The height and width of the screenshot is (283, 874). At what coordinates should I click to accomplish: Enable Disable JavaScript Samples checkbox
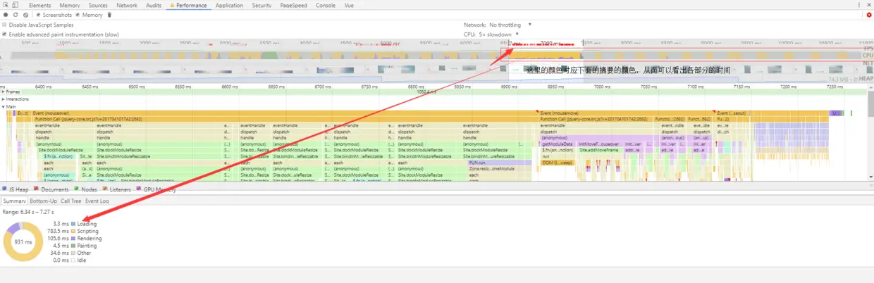4,25
